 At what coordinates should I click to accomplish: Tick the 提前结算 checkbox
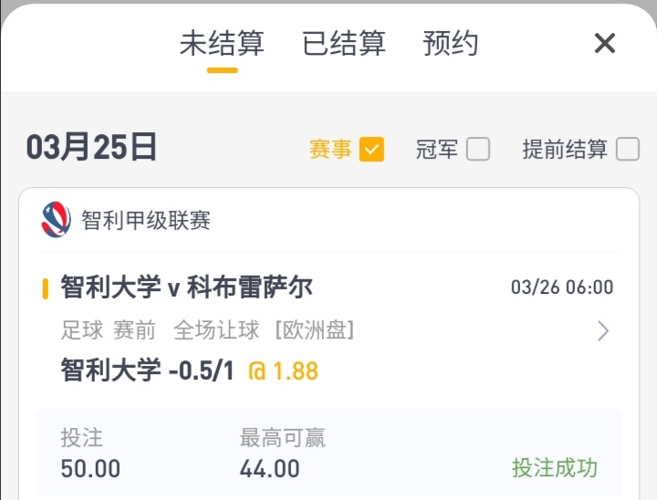(x=628, y=150)
